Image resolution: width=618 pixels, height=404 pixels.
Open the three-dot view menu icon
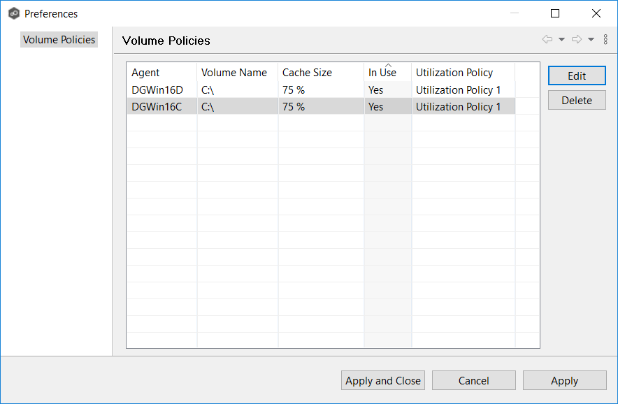605,40
